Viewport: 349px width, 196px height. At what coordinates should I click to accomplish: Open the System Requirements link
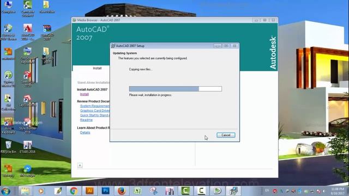95,106
